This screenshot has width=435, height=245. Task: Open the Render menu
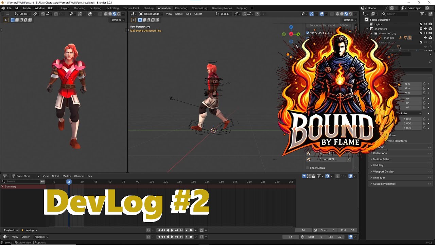[x=27, y=8]
